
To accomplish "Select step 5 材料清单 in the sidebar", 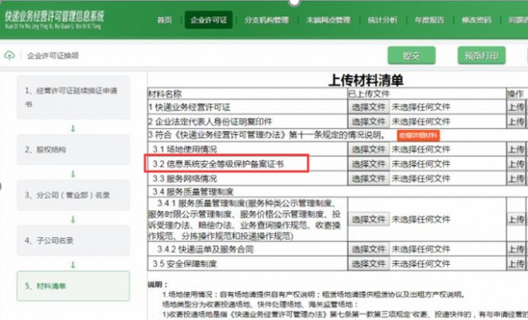I will coord(73,286).
